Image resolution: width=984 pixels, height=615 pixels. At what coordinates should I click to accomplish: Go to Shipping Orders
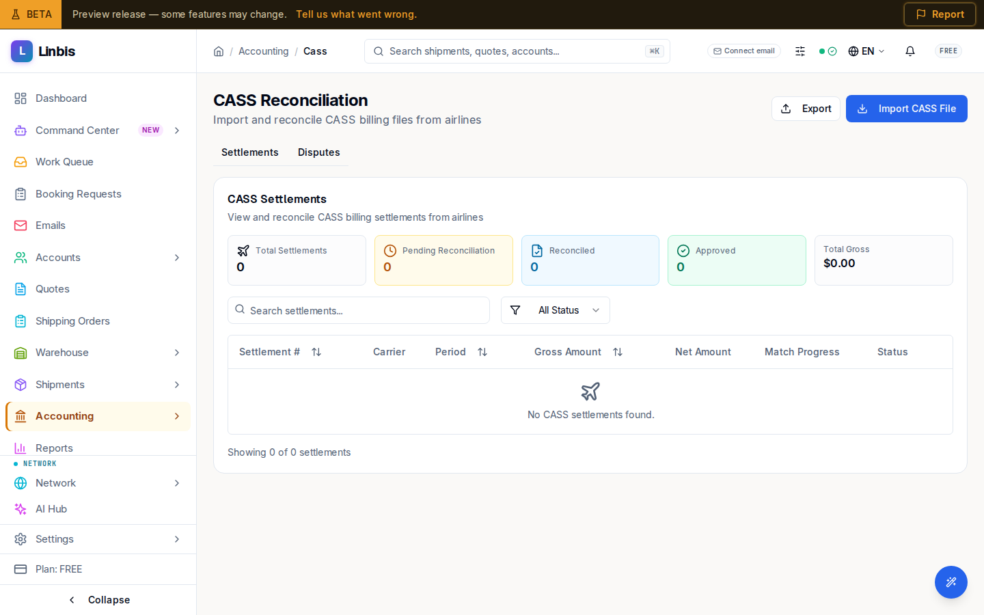[98, 321]
